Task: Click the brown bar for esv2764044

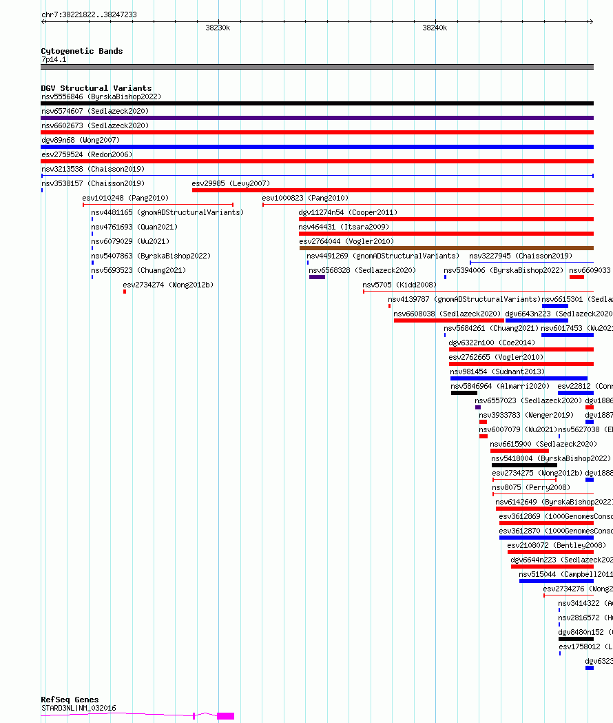Action: tap(446, 248)
